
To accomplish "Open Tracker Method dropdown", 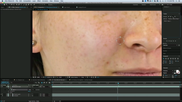I will (x=174, y=19).
